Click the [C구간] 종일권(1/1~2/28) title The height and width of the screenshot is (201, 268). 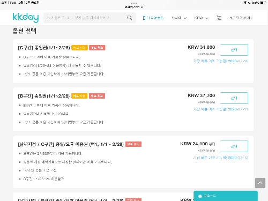coord(44,48)
